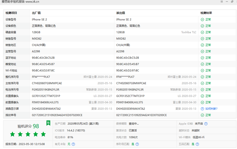Screen dimensions: 237x149
Task: Click the 充电次数 value 1096次
Action: tap(133, 137)
